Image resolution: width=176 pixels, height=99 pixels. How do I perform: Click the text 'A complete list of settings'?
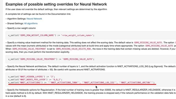18,14
